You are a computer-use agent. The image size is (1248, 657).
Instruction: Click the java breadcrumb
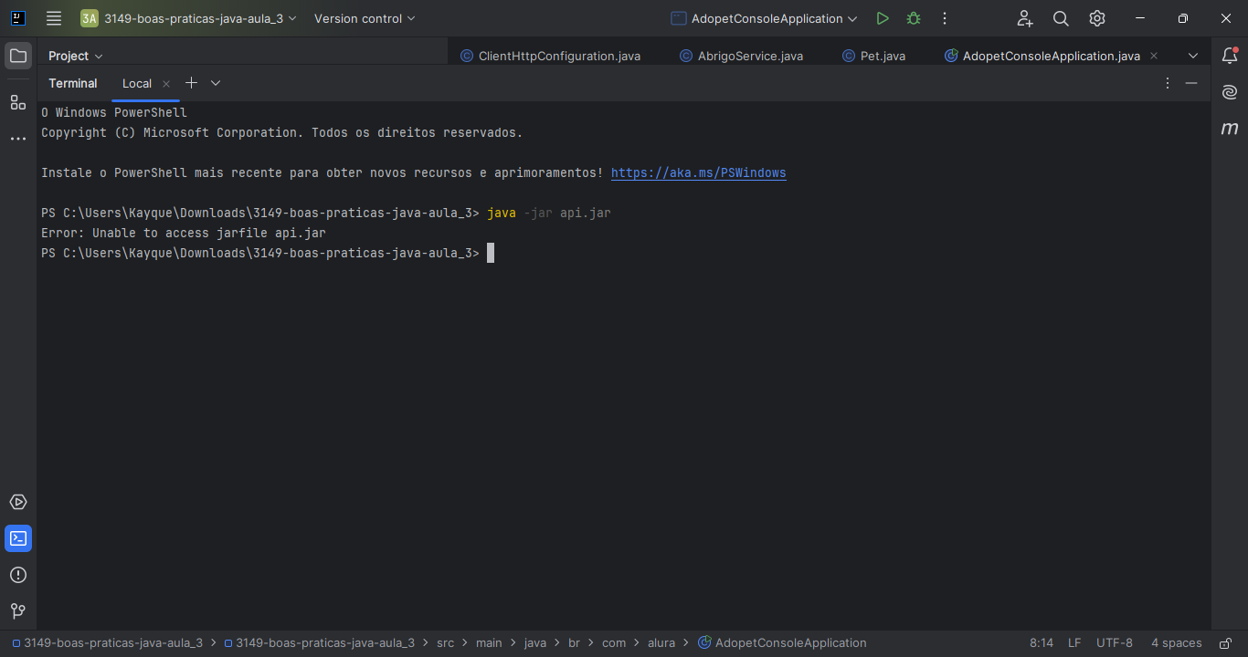535,642
